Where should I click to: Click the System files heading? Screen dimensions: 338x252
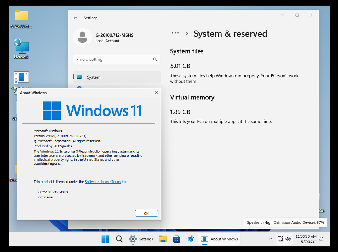tap(187, 51)
